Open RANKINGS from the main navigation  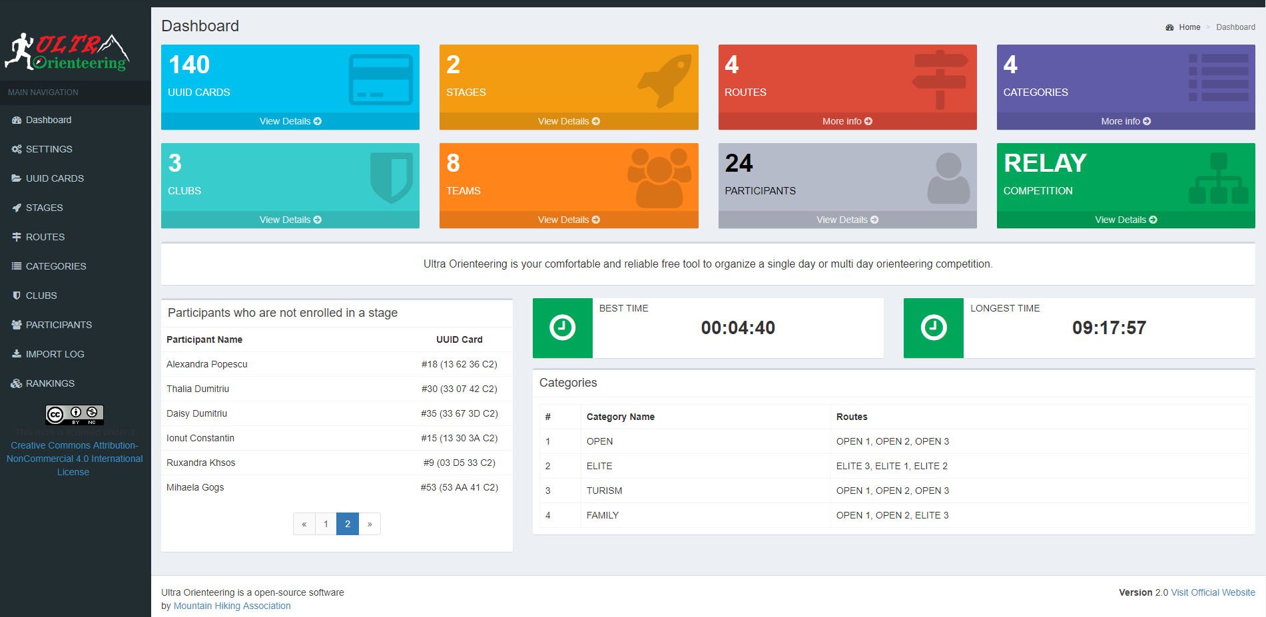click(x=50, y=383)
